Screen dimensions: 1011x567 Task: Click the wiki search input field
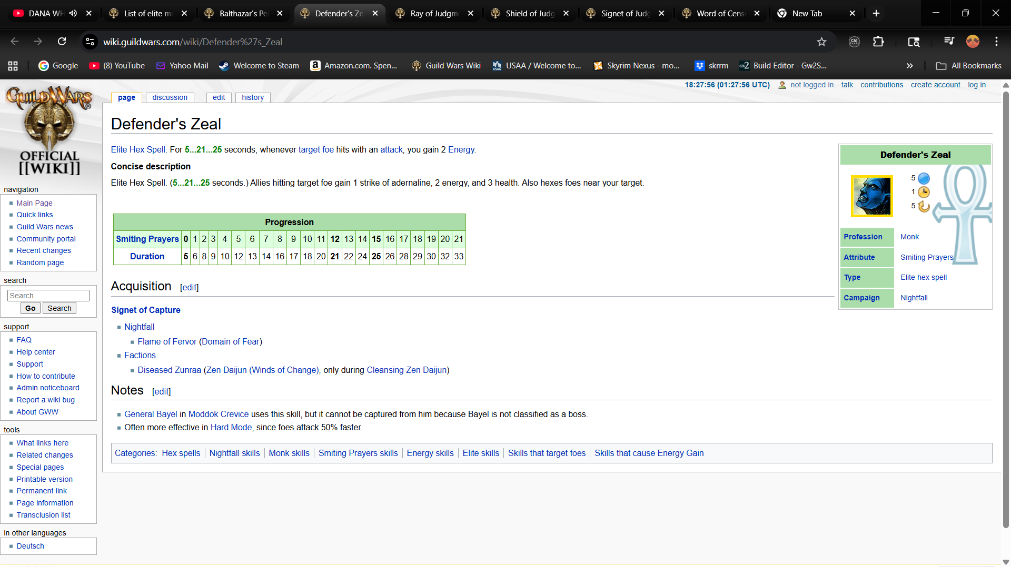coord(48,296)
